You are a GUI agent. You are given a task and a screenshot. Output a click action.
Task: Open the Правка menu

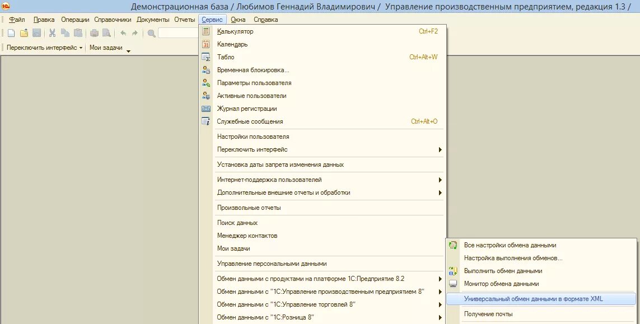[44, 20]
